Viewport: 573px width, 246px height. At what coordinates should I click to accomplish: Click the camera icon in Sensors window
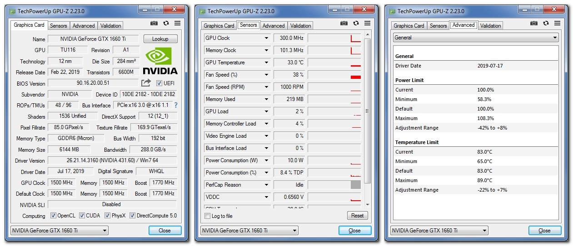(344, 23)
